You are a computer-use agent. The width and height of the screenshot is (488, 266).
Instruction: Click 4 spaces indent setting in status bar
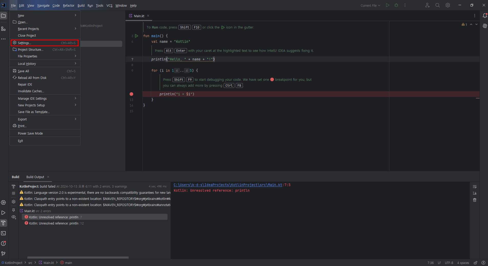463,263
